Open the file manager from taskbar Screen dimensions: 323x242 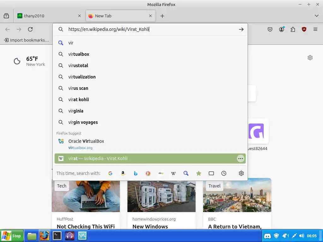[x=32, y=236]
